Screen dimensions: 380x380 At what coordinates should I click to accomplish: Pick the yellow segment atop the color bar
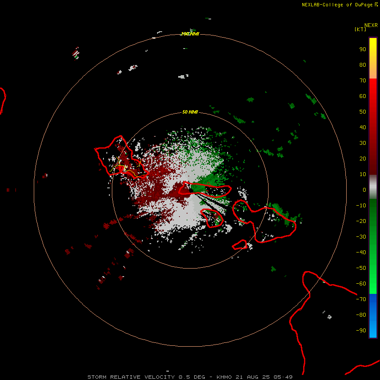point(373,58)
